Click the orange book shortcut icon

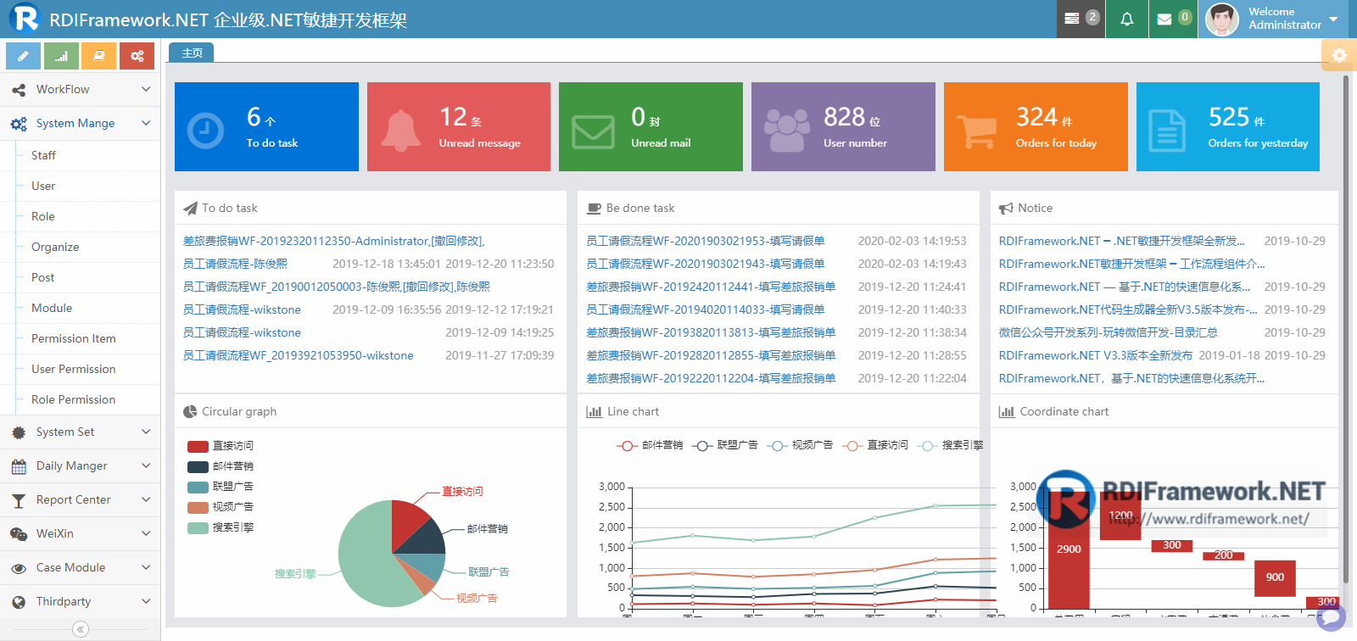pyautogui.click(x=99, y=56)
